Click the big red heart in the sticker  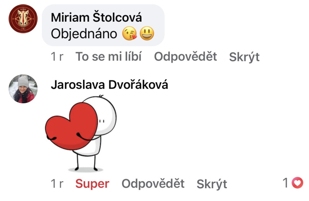tap(71, 126)
